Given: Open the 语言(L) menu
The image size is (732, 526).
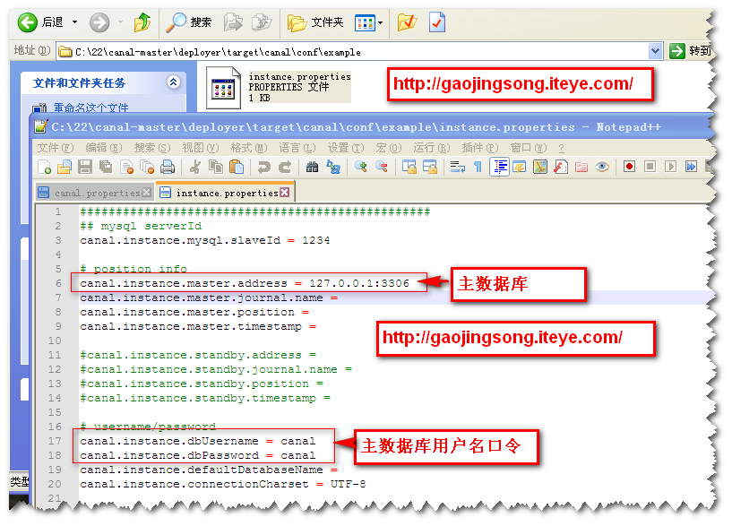Looking at the screenshot, I should [297, 148].
